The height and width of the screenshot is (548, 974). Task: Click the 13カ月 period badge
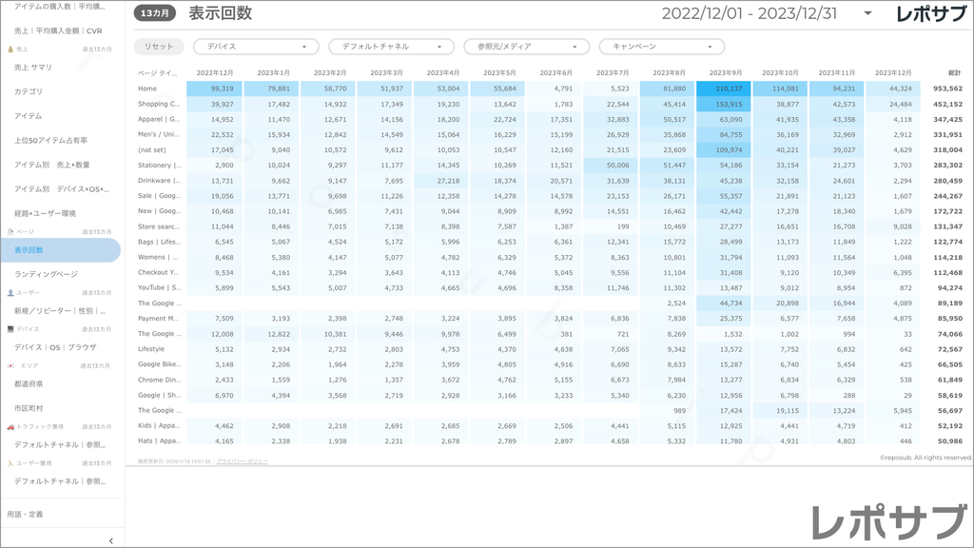tap(154, 14)
